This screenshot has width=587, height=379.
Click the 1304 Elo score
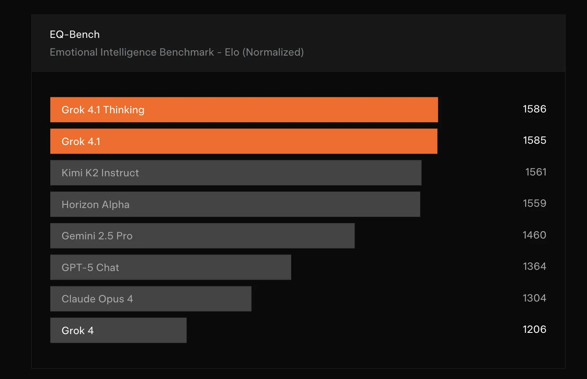[534, 298]
